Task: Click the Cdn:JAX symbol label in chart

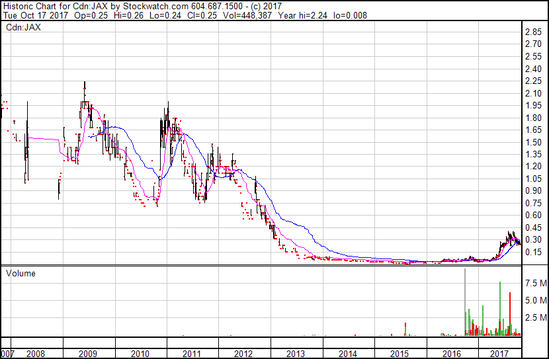Action: [23, 28]
